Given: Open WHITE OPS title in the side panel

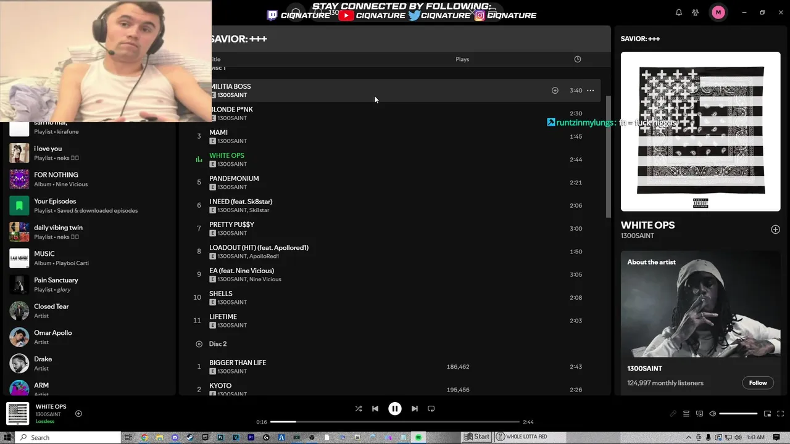Looking at the screenshot, I should [647, 225].
